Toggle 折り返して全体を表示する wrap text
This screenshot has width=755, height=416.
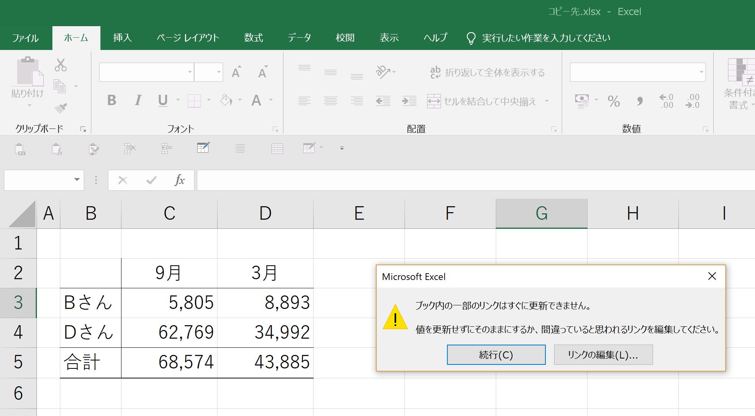(x=487, y=72)
